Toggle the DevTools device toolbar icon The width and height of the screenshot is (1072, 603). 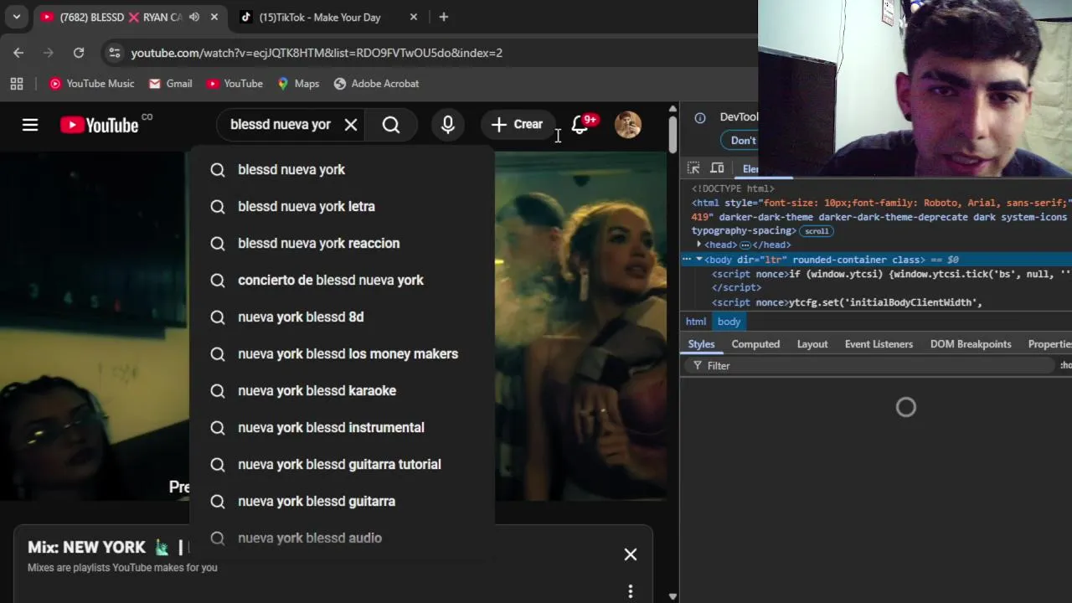click(717, 168)
